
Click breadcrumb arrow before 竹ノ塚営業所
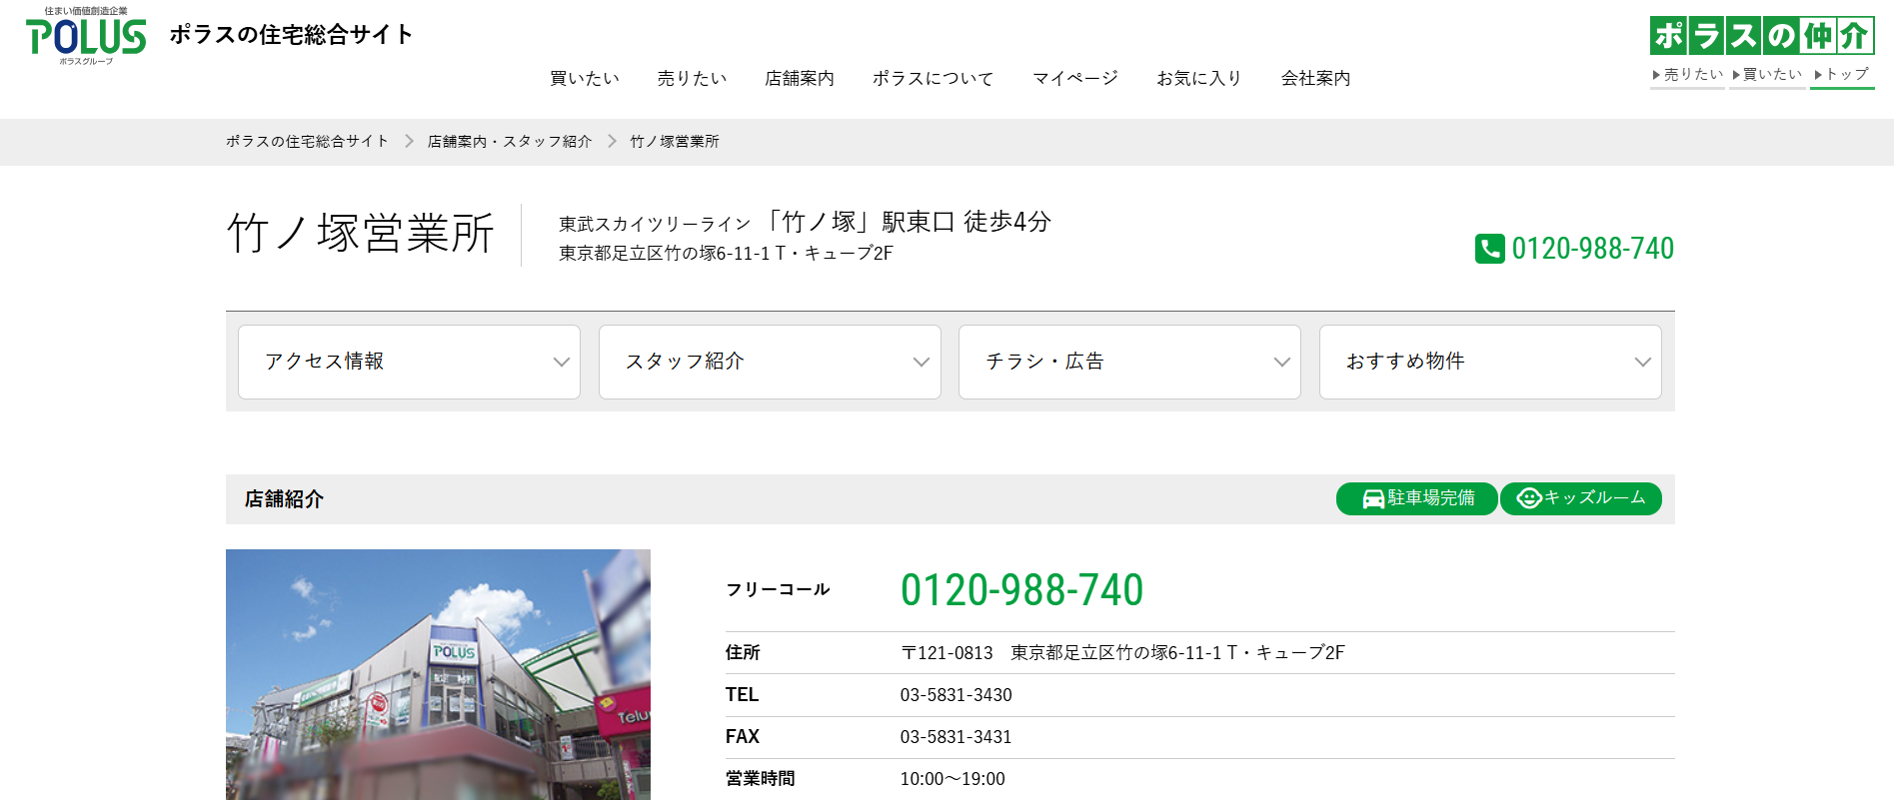click(612, 142)
